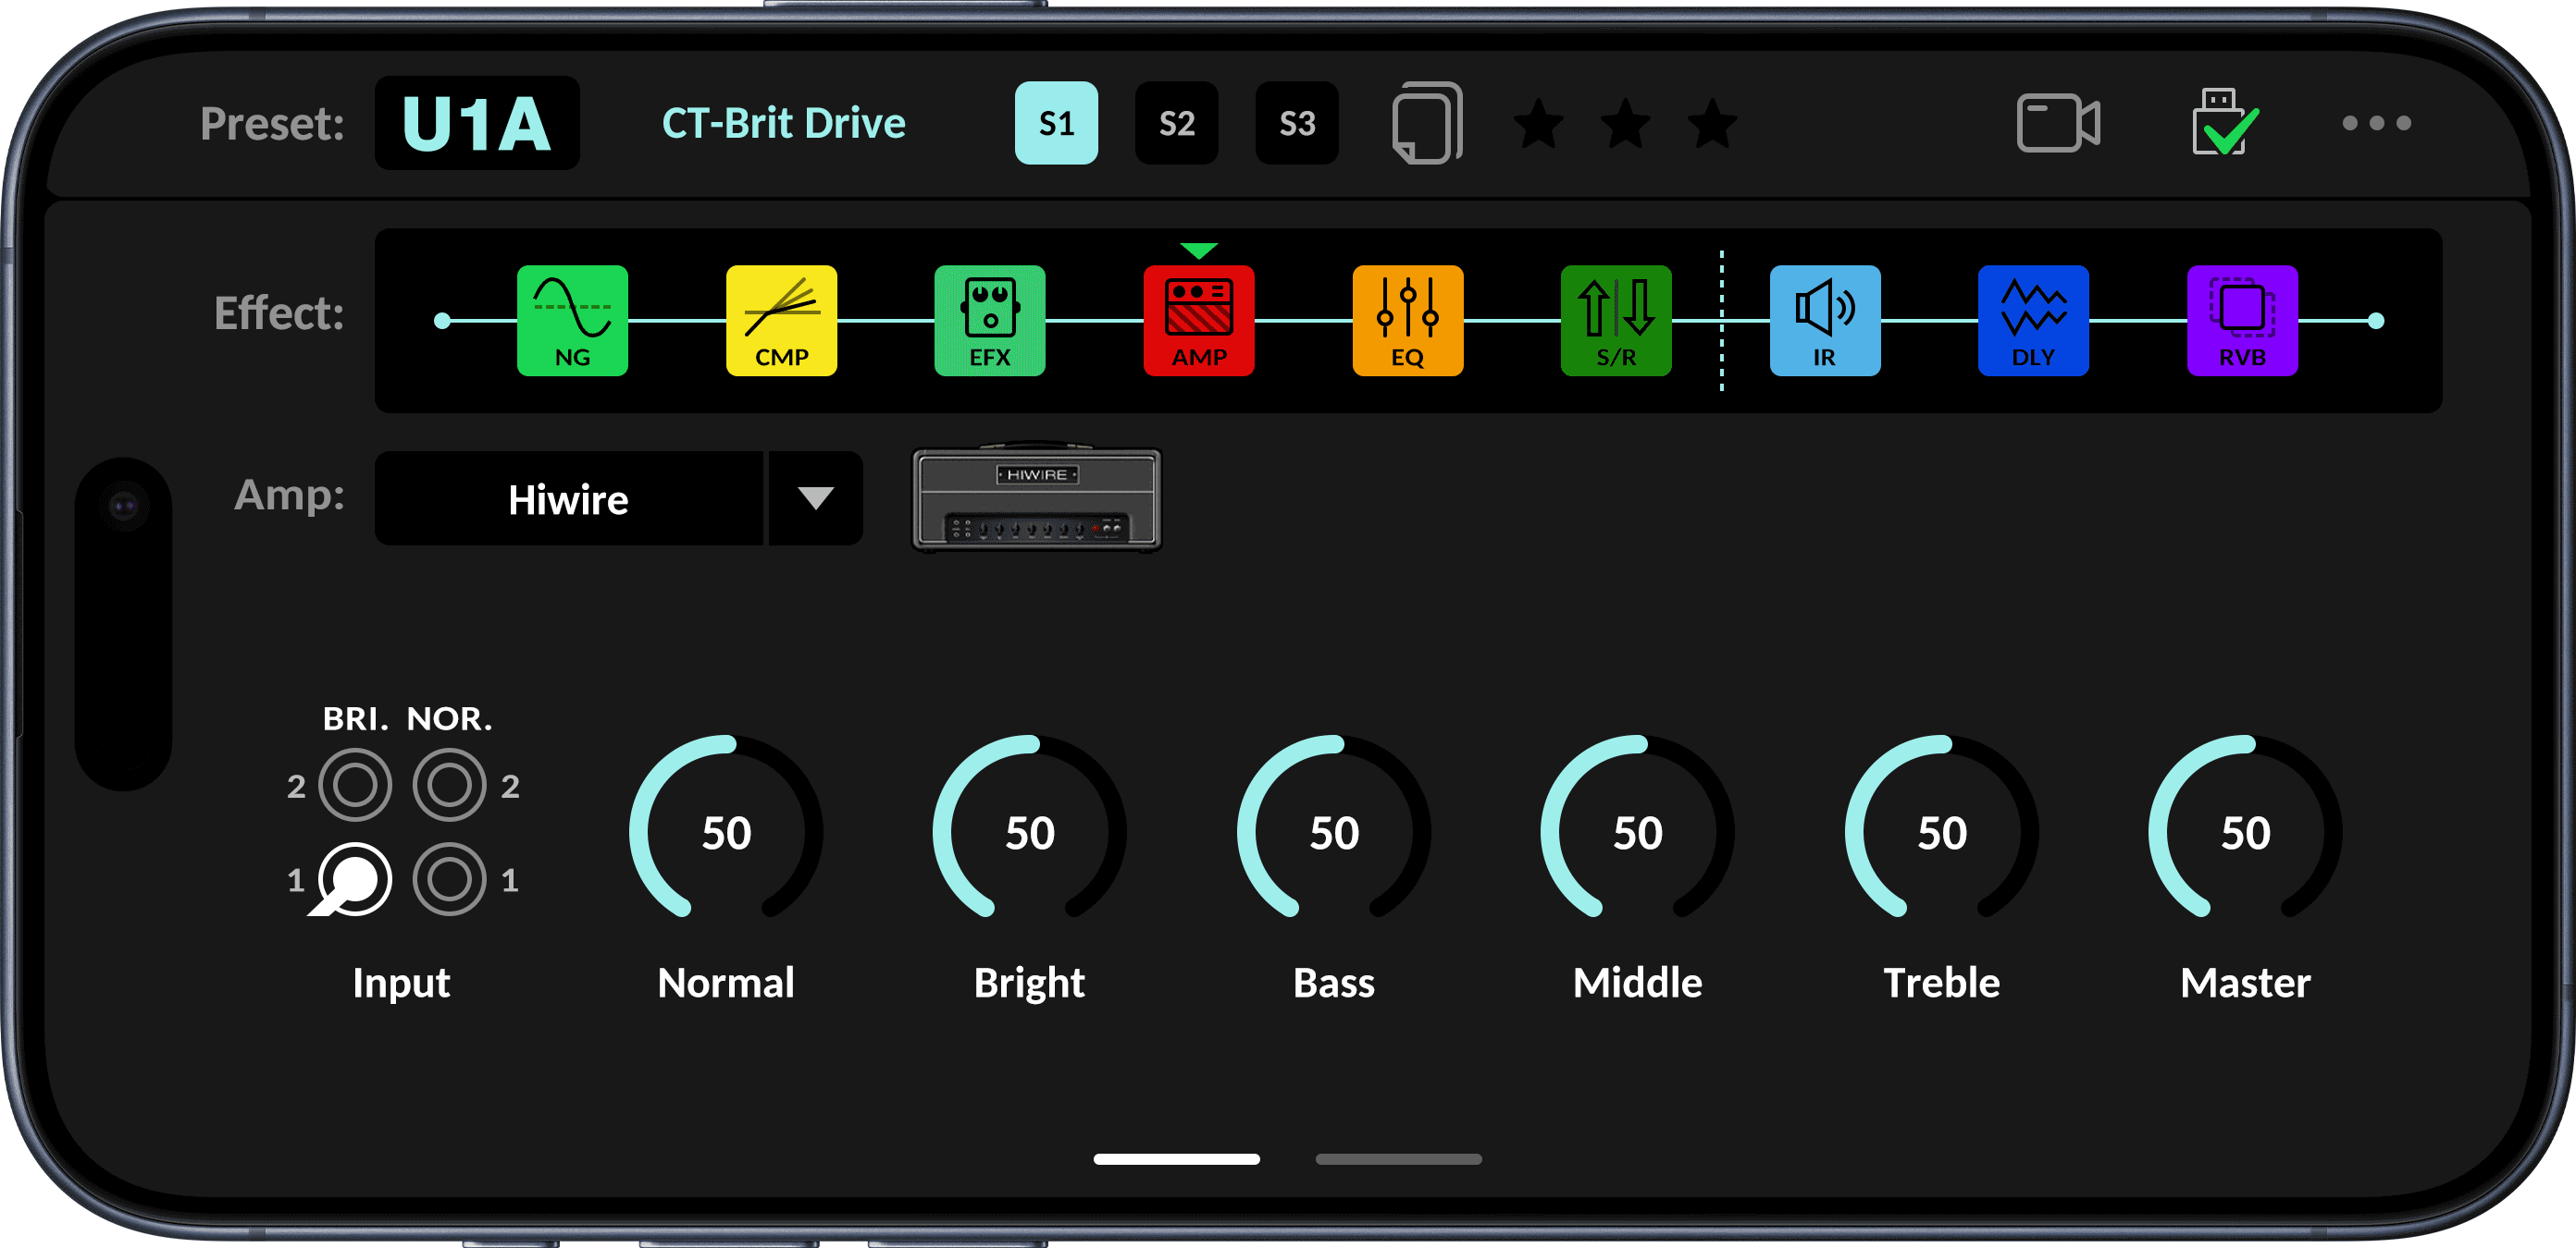
Task: Select the purple RVB reverb block
Action: [x=2241, y=321]
